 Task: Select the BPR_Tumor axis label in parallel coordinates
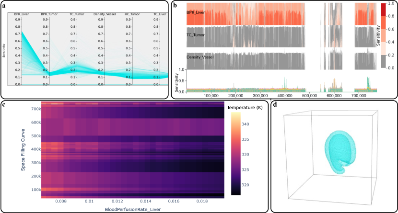pos(49,14)
